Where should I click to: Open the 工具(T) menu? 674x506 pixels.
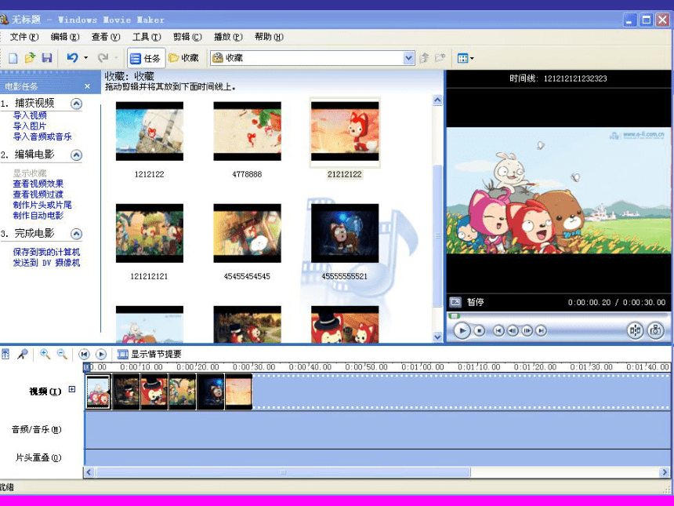(x=147, y=37)
